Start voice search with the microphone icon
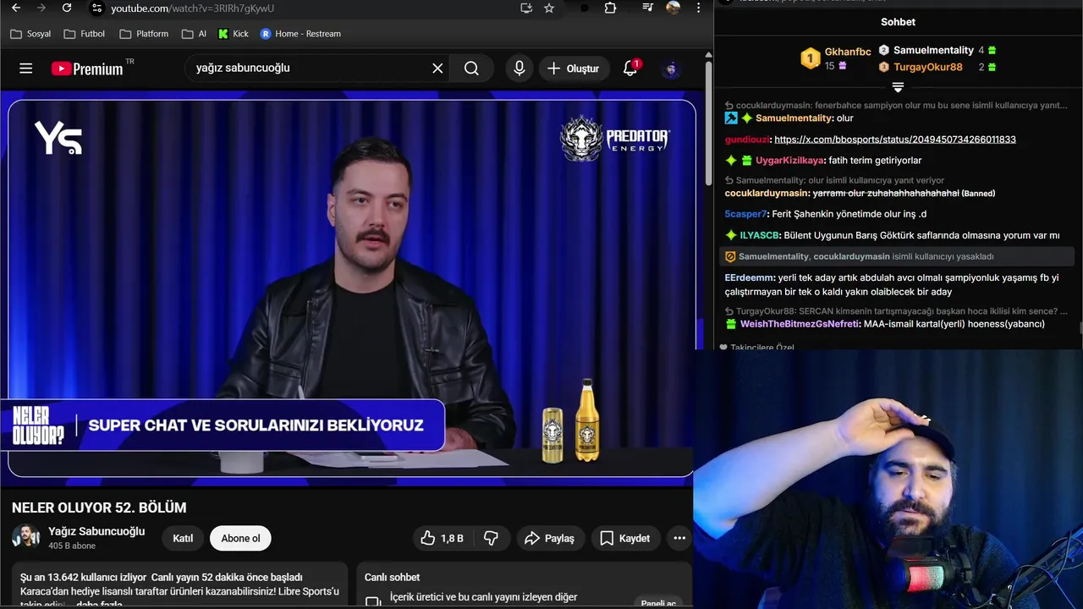1083x609 pixels. (x=520, y=69)
